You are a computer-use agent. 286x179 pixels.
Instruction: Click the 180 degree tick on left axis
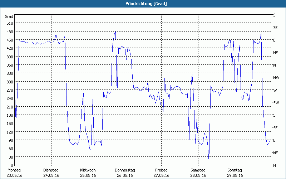click(9, 115)
